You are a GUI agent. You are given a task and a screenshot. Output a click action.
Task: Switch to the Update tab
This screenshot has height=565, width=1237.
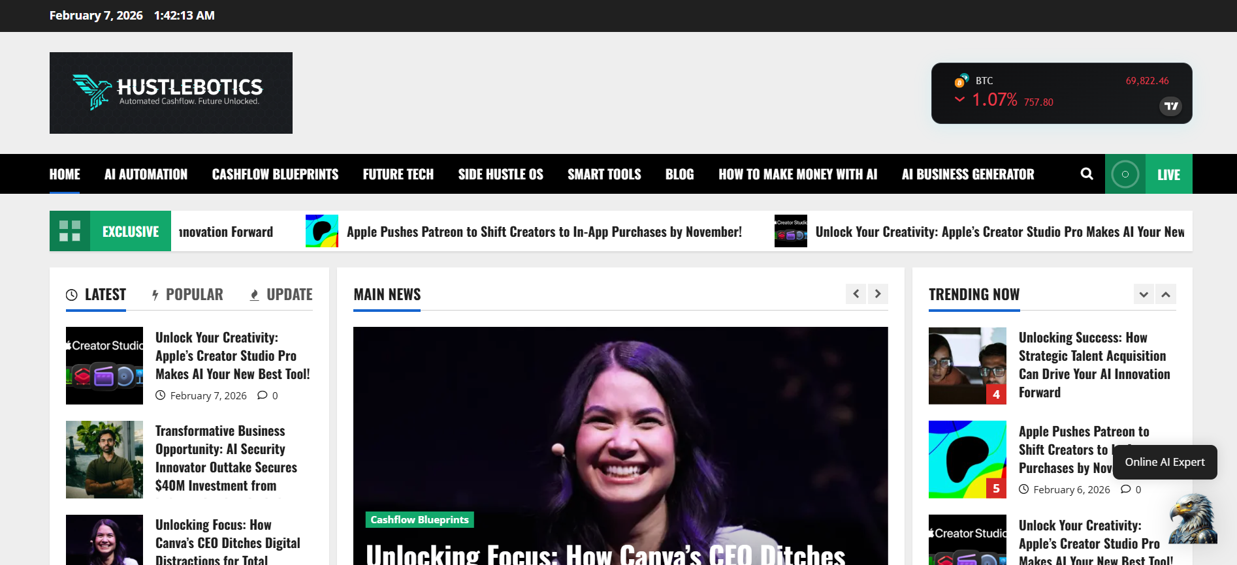281,295
